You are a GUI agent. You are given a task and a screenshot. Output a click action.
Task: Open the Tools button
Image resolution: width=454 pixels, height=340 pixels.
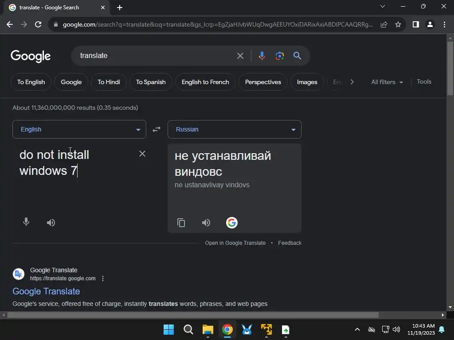tap(424, 82)
